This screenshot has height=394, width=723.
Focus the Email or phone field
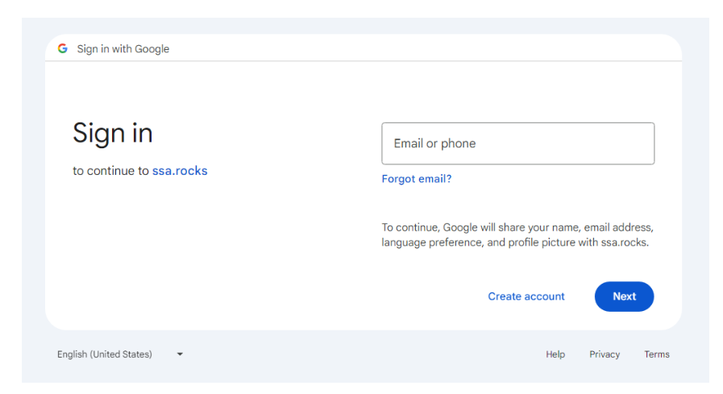coord(517,143)
